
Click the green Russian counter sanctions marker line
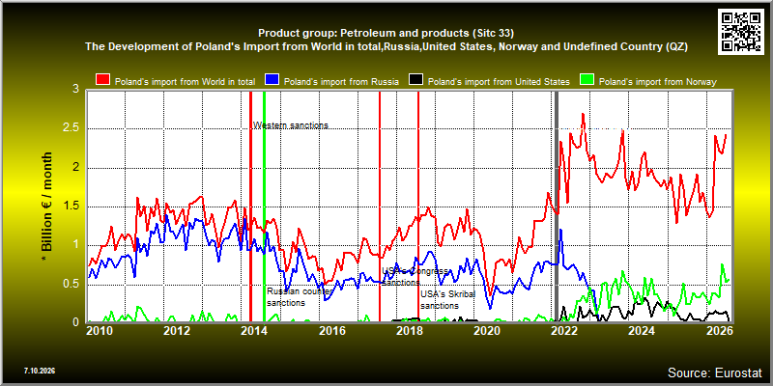click(x=264, y=207)
